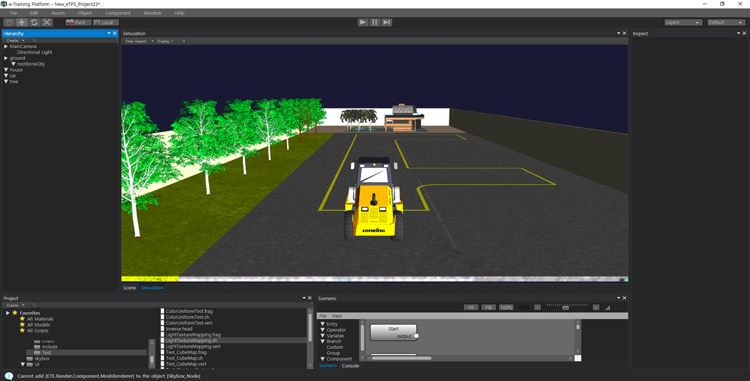Toggle Pivot handle mode
This screenshot has width=750, height=381.
77,22
